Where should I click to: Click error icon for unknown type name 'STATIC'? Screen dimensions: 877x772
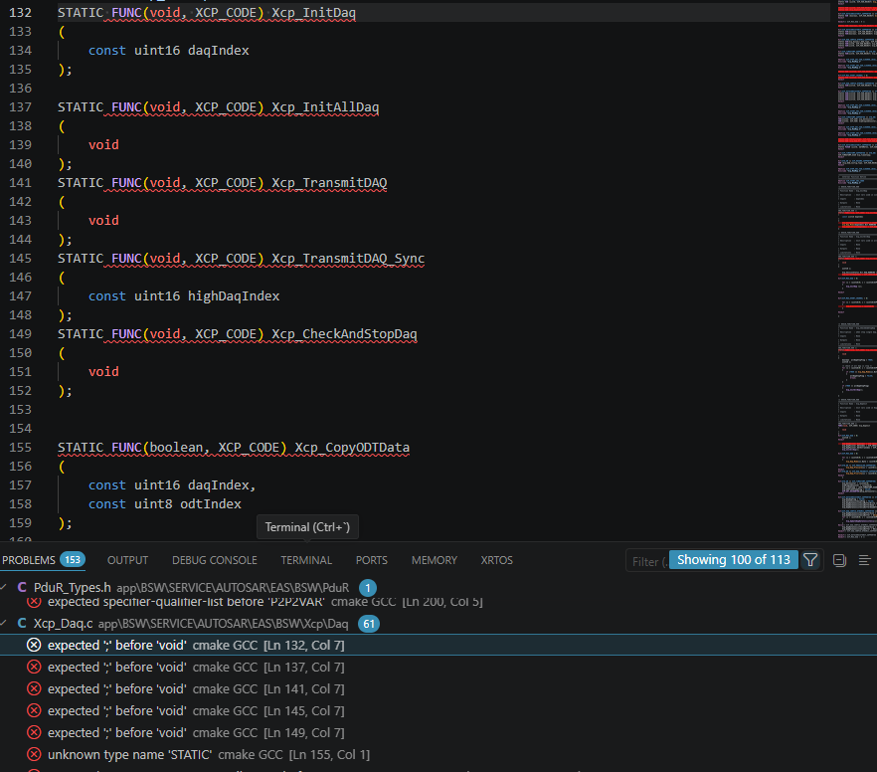point(34,755)
